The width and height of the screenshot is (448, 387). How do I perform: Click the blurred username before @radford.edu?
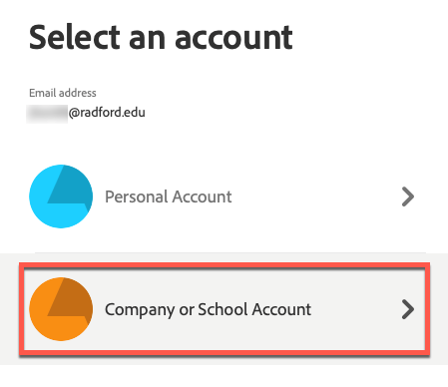click(47, 114)
